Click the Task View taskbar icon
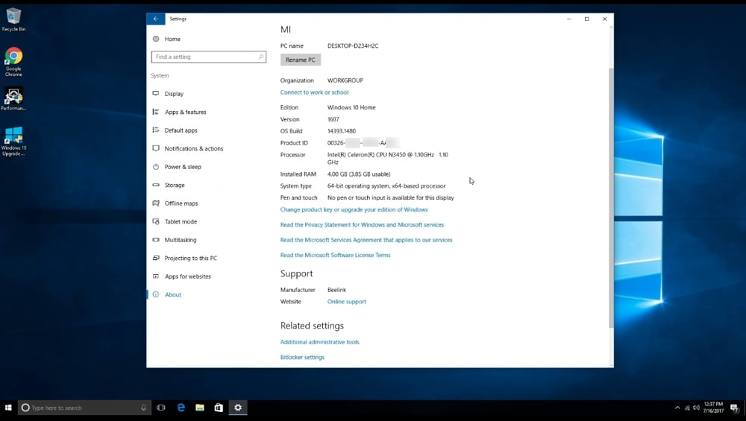Viewport: 746px width, 421px height. (x=161, y=408)
